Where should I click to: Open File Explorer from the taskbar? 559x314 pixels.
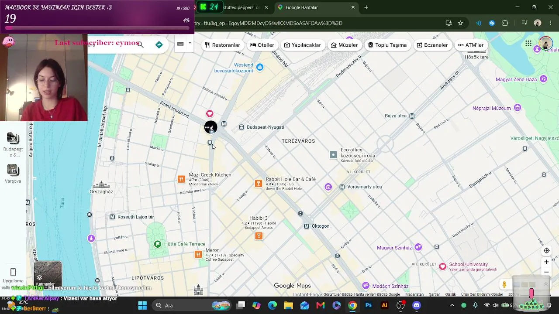coord(288,305)
